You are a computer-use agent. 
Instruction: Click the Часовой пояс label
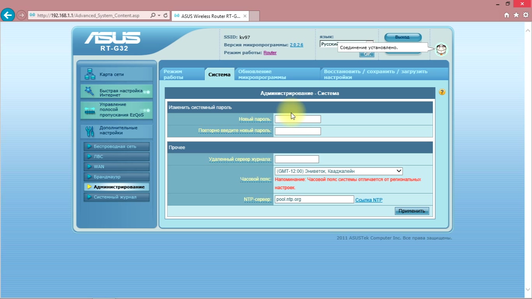point(256,179)
